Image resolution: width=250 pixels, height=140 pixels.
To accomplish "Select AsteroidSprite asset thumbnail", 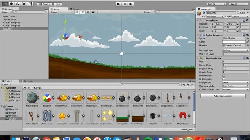I will (x=32, y=98).
